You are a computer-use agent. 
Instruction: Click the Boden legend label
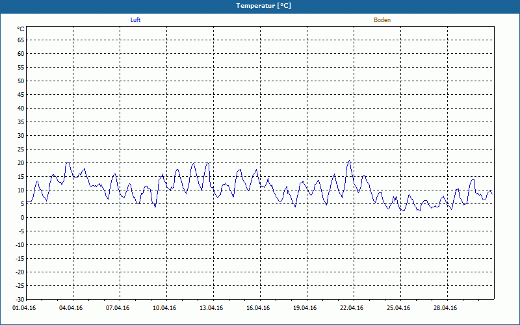click(x=382, y=20)
